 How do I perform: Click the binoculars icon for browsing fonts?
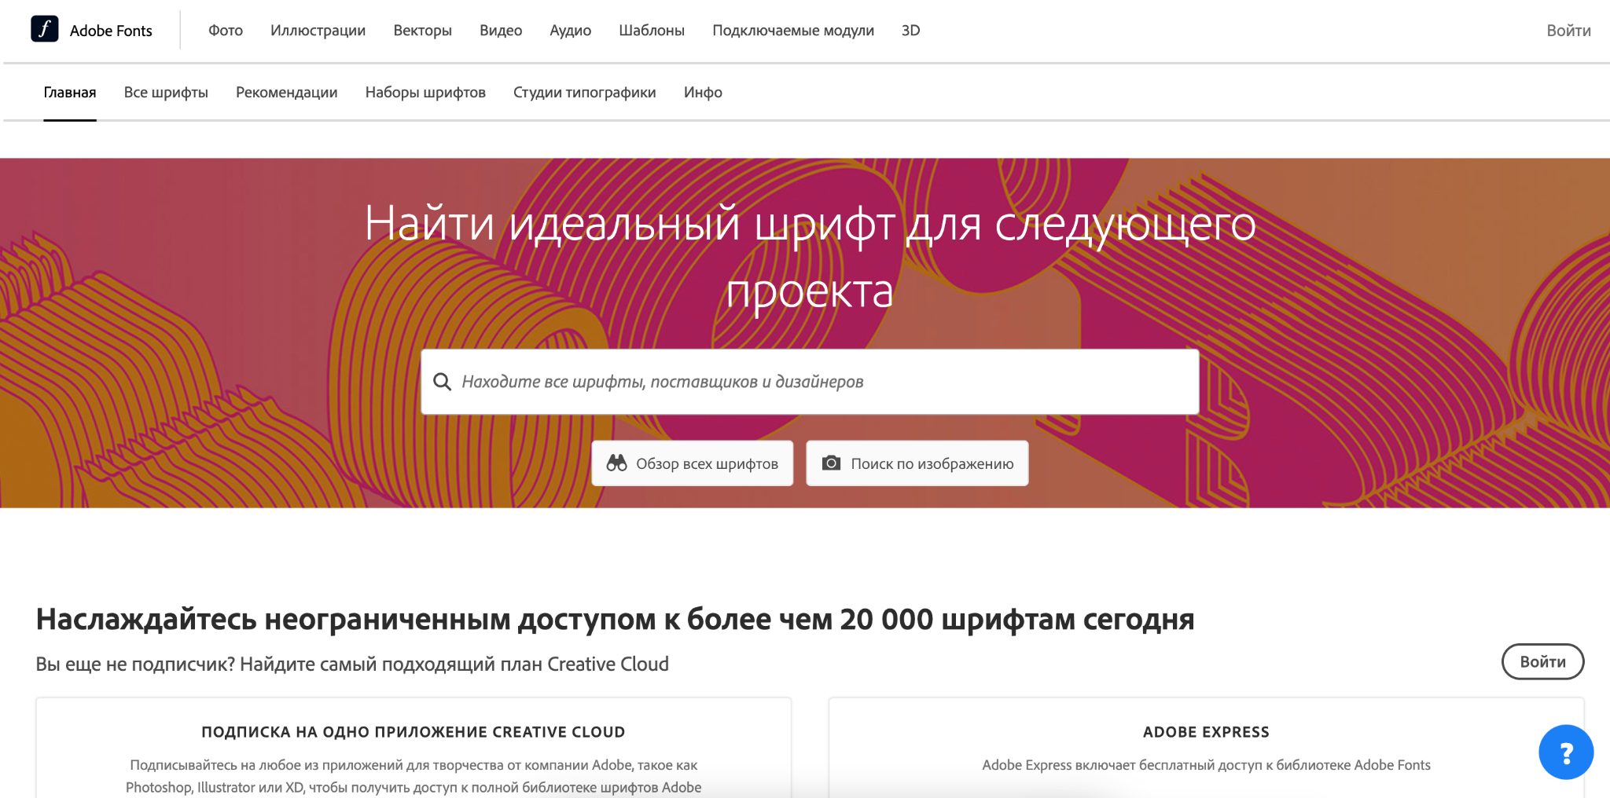coord(616,463)
